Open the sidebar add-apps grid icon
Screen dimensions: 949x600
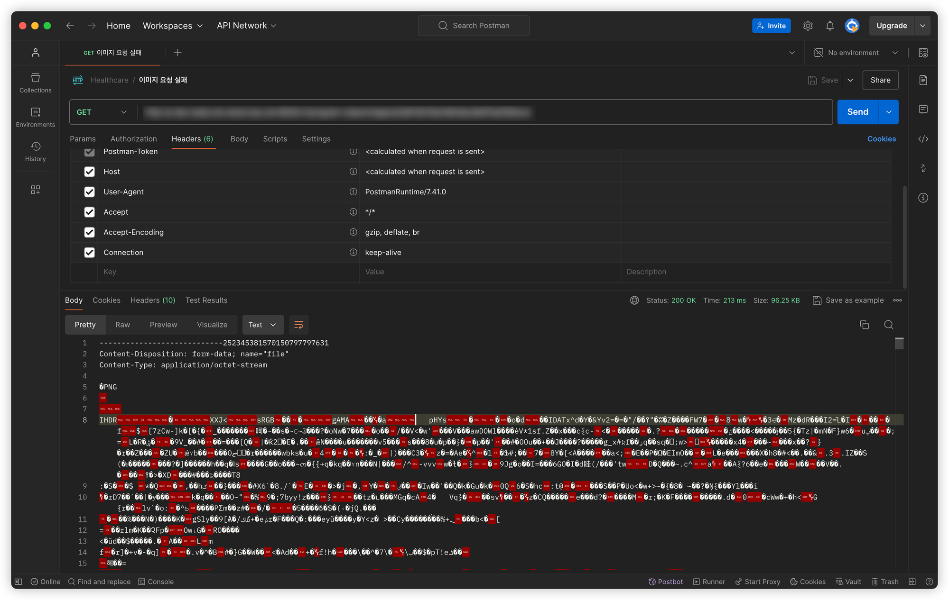36,190
